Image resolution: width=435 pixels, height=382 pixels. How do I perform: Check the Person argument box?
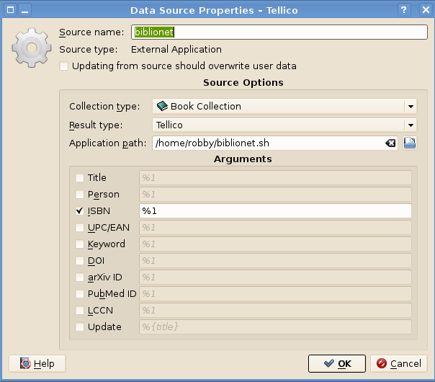pyautogui.click(x=80, y=195)
